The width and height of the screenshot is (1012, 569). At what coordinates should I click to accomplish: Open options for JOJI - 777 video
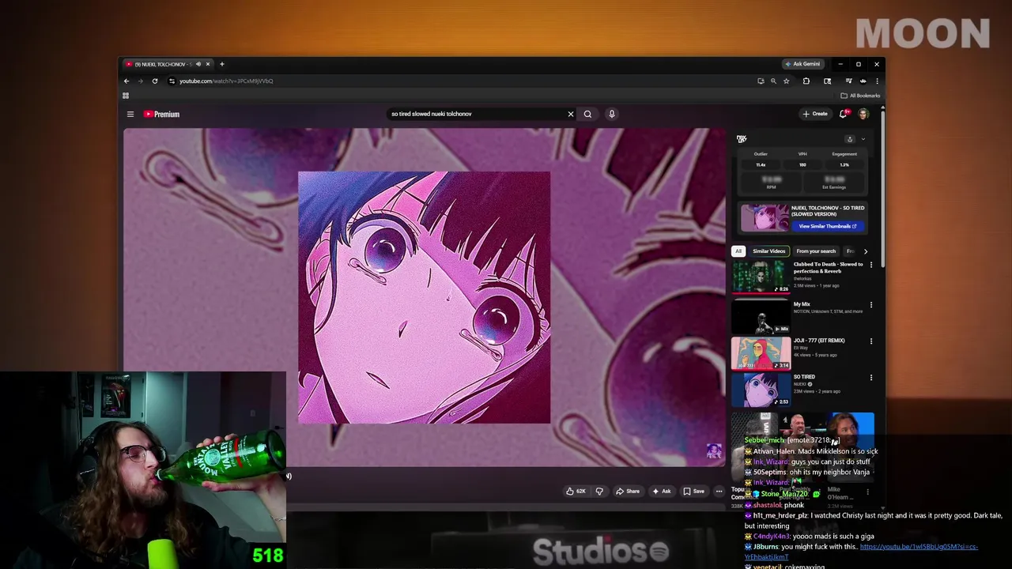pos(871,341)
